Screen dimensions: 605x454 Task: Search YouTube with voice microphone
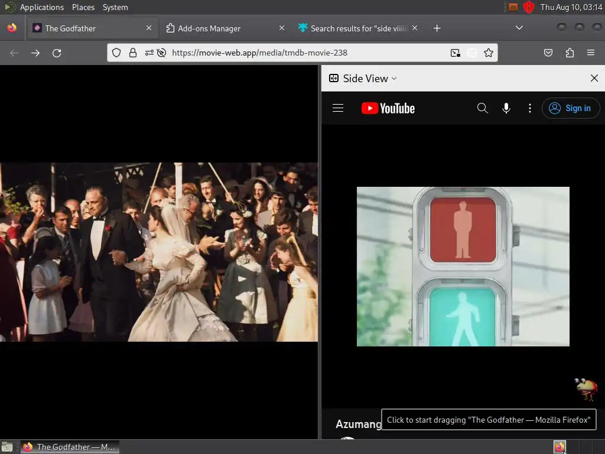pos(506,108)
